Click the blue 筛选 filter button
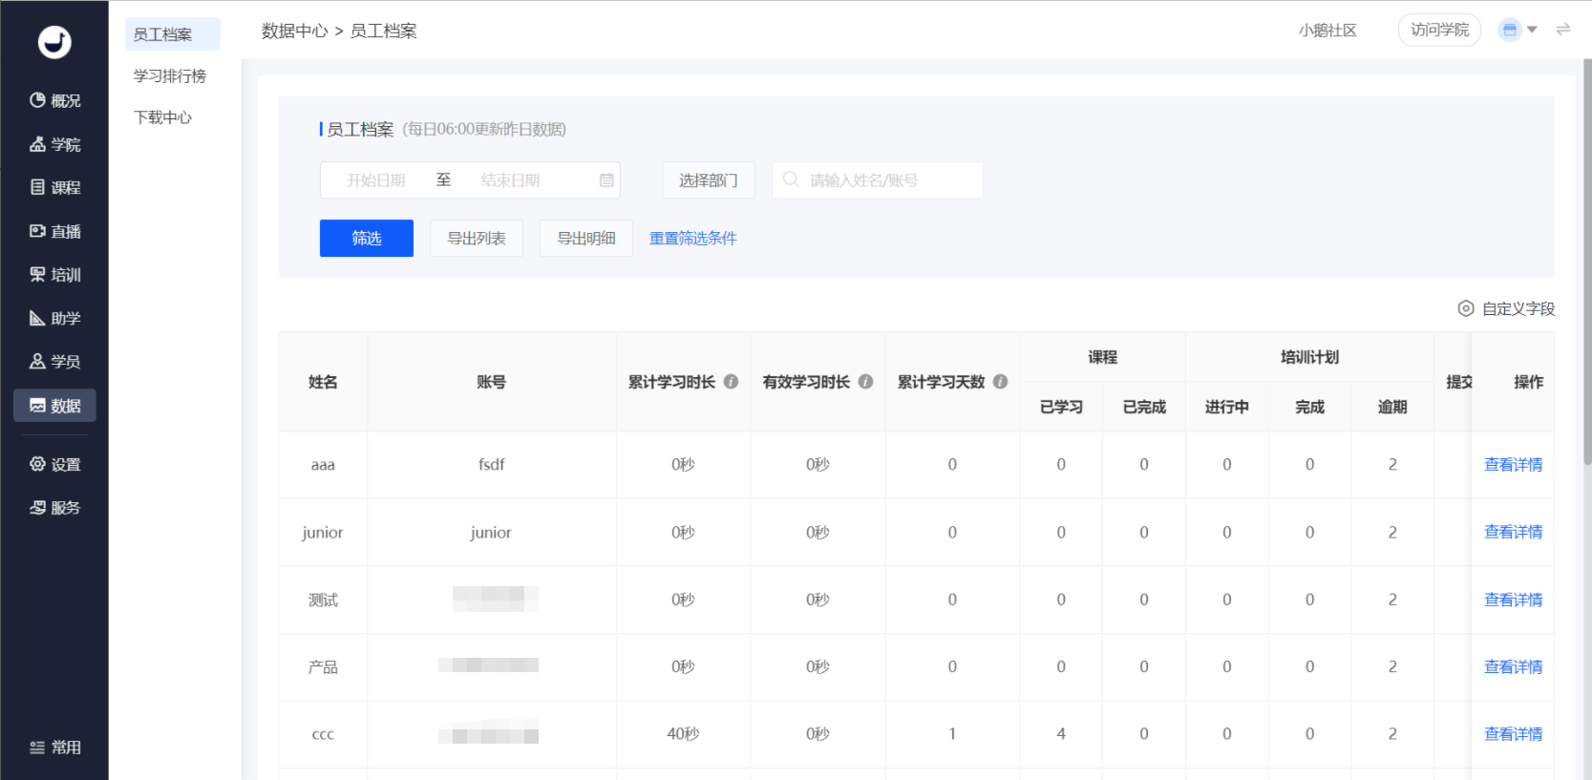Screen dimensions: 1592x780 [x=367, y=238]
